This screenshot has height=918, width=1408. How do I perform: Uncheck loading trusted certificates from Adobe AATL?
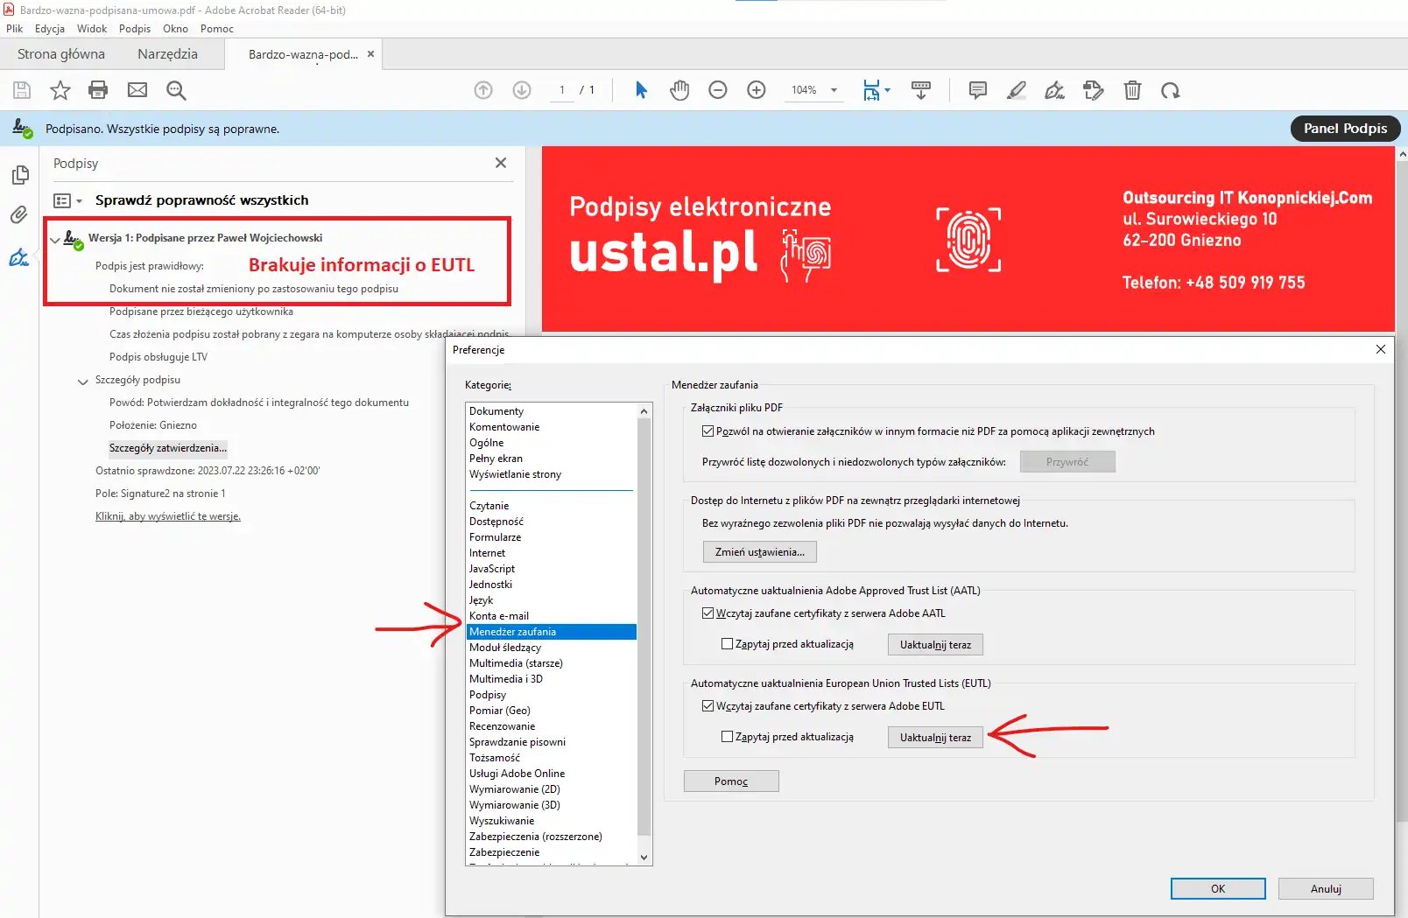(x=708, y=613)
